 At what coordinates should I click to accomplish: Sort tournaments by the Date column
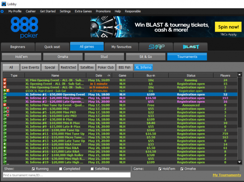pyautogui.click(x=99, y=76)
